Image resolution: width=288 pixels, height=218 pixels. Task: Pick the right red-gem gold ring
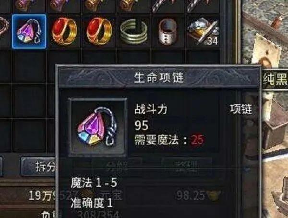pyautogui.click(x=99, y=31)
